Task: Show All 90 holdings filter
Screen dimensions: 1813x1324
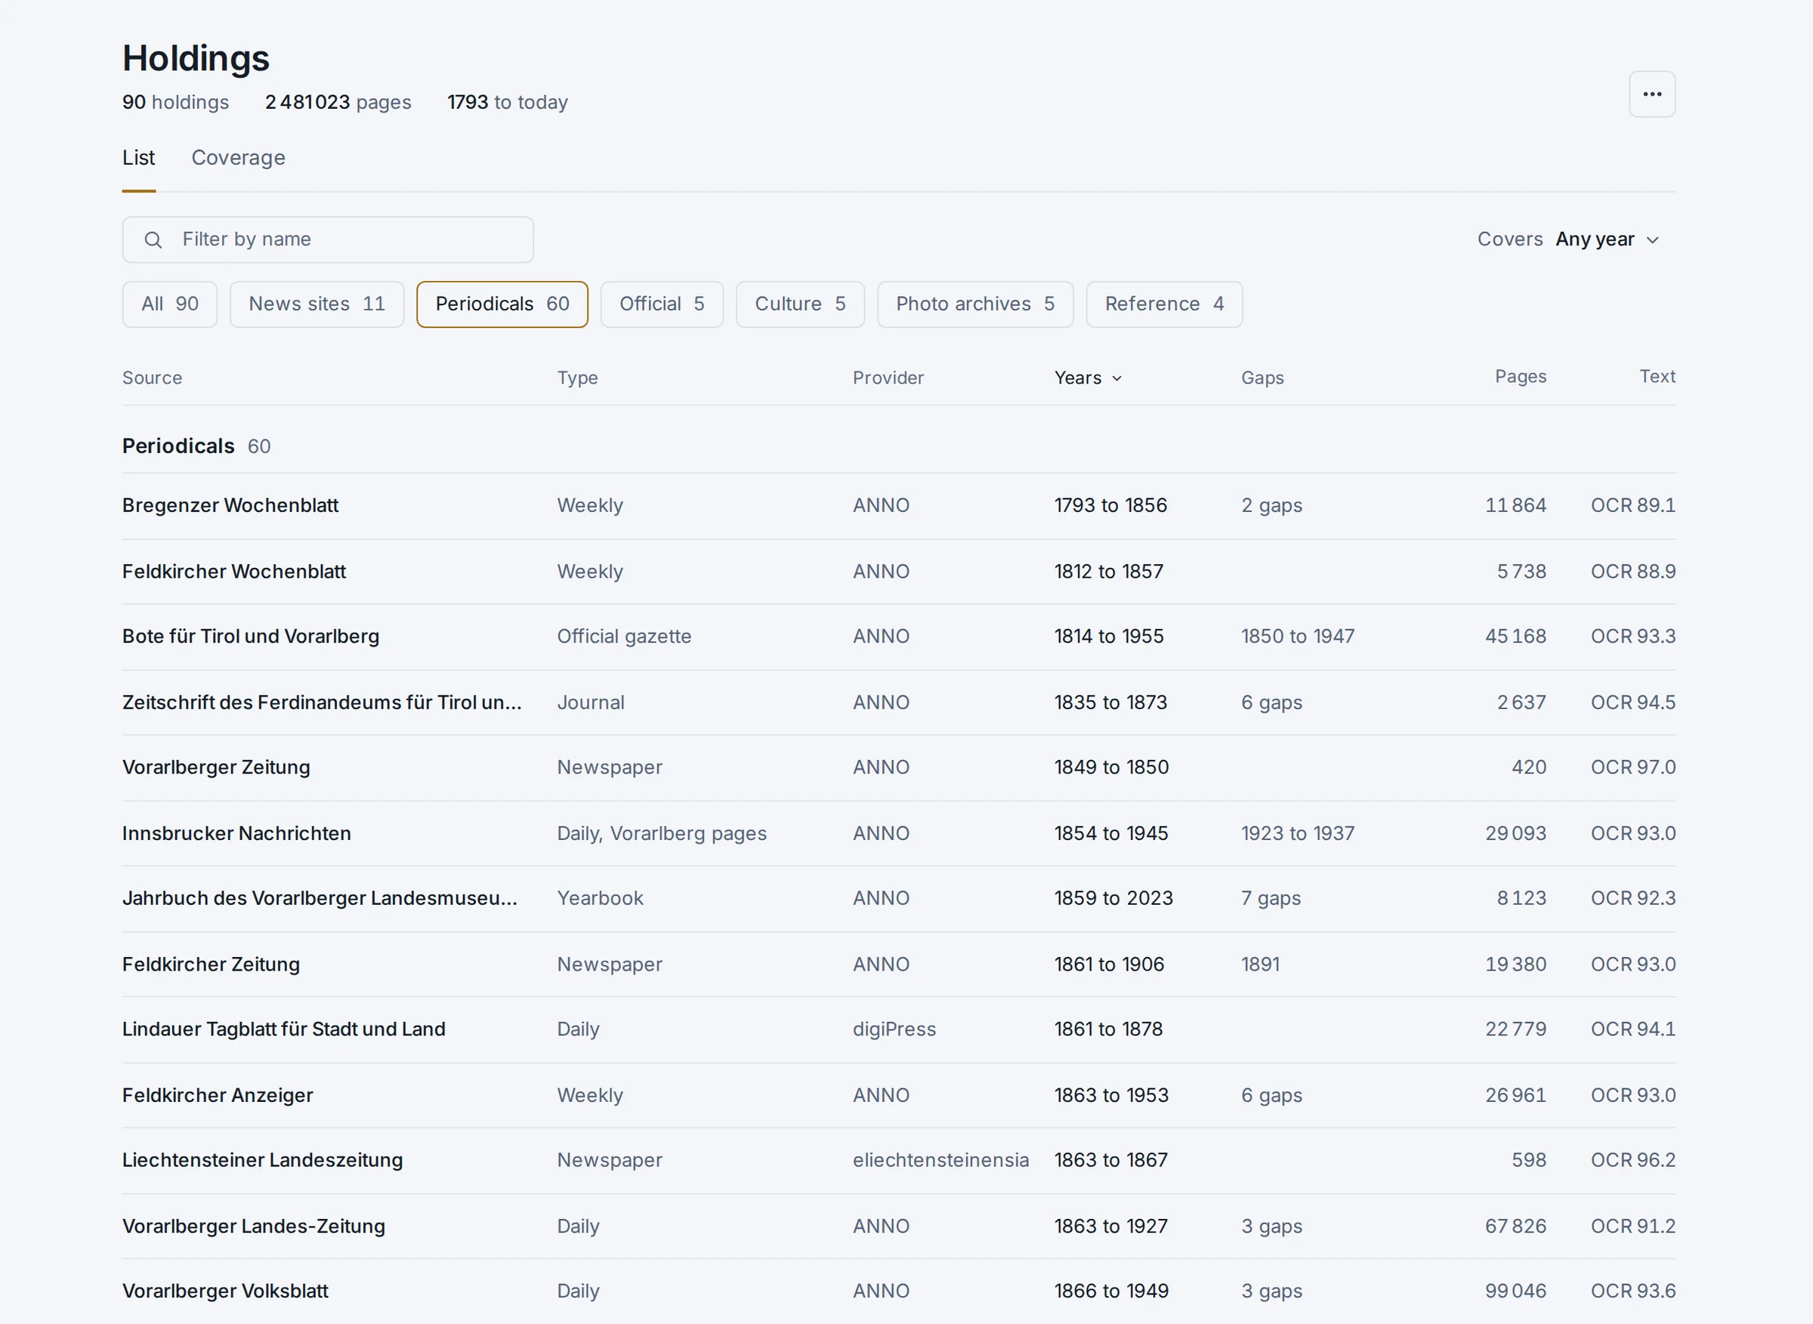Action: 170,304
